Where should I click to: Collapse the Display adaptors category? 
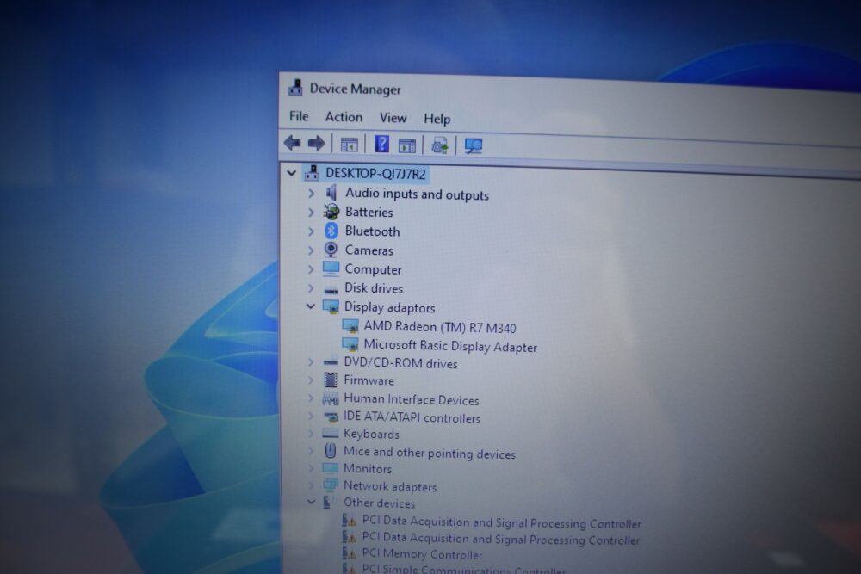[311, 306]
